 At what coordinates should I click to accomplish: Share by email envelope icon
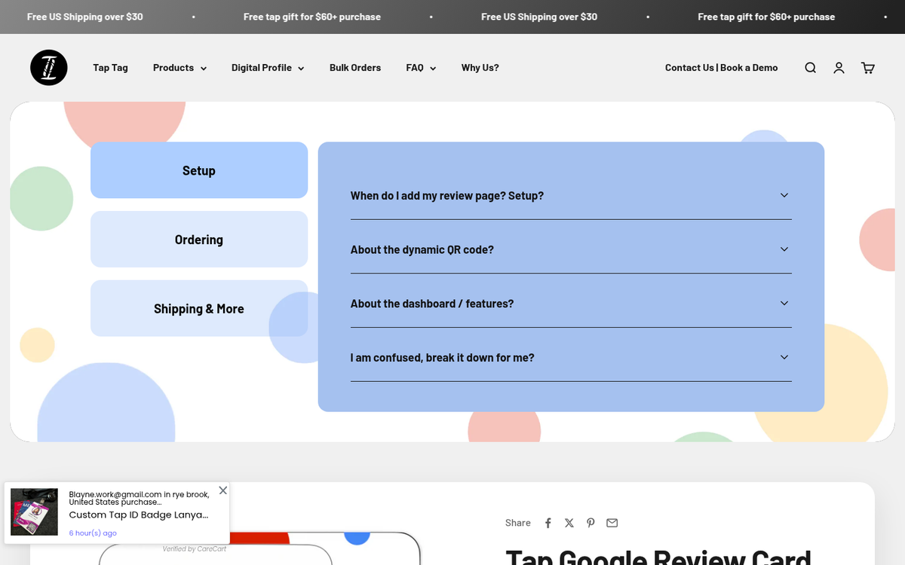click(x=612, y=523)
